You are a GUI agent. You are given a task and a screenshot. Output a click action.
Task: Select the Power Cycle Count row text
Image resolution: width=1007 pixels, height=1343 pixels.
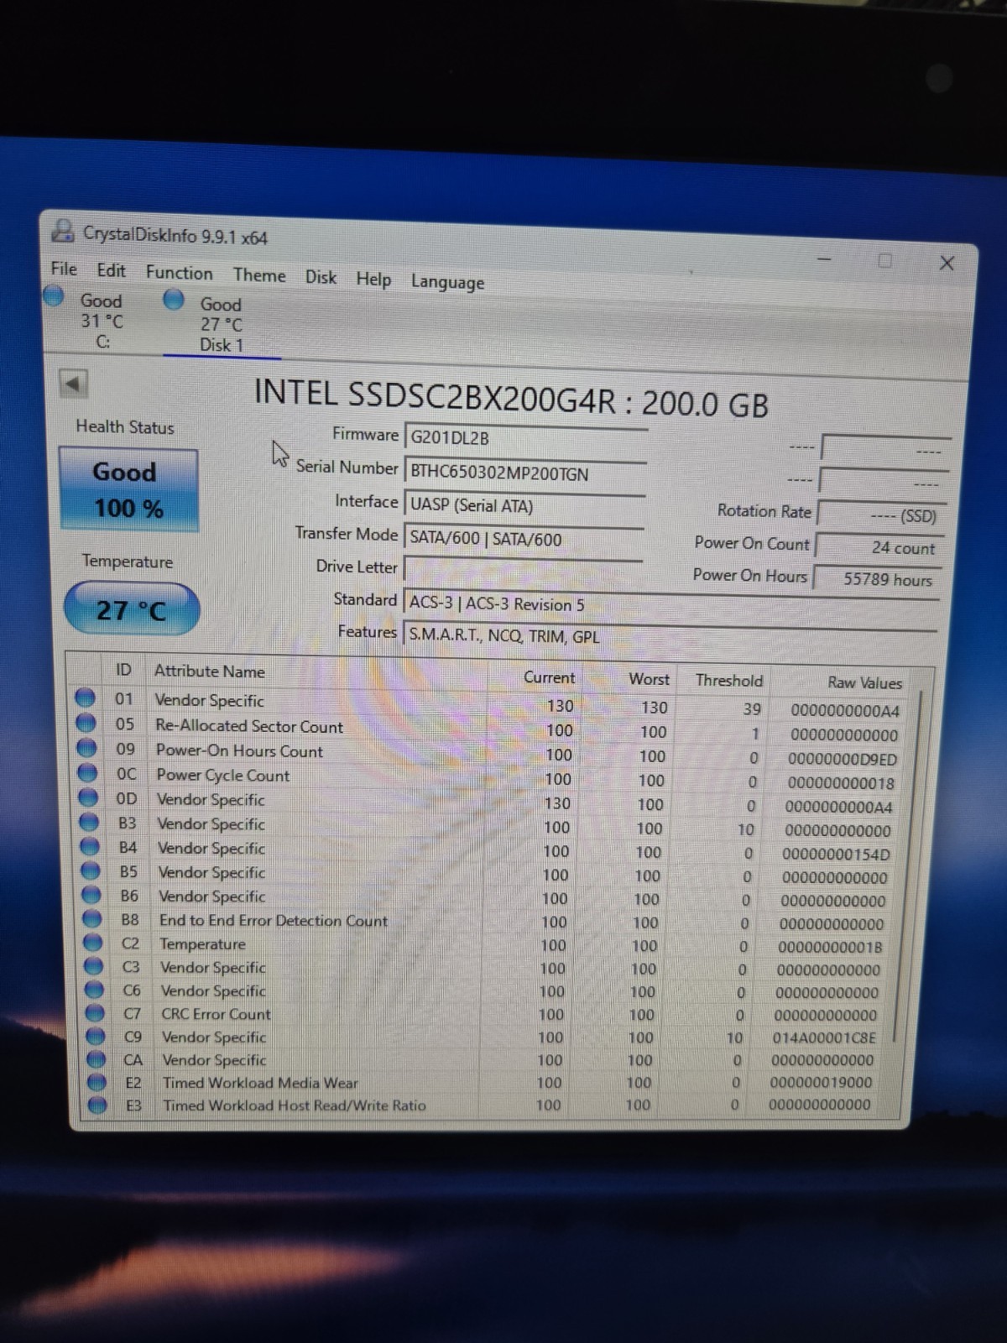pos(223,775)
